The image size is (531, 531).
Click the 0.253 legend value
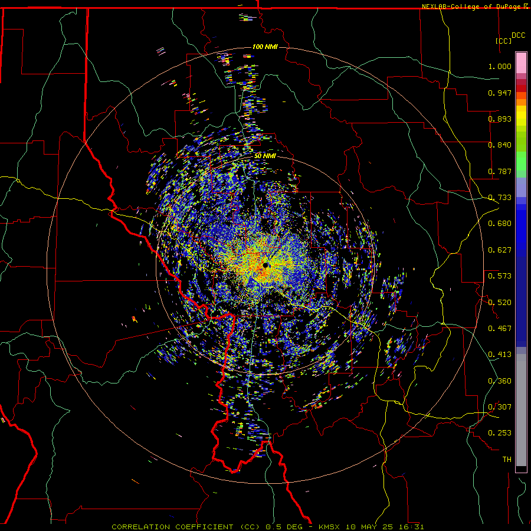(x=500, y=433)
